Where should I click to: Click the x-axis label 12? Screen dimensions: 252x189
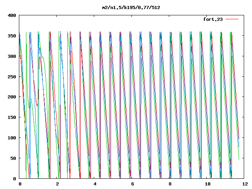coord(245,184)
